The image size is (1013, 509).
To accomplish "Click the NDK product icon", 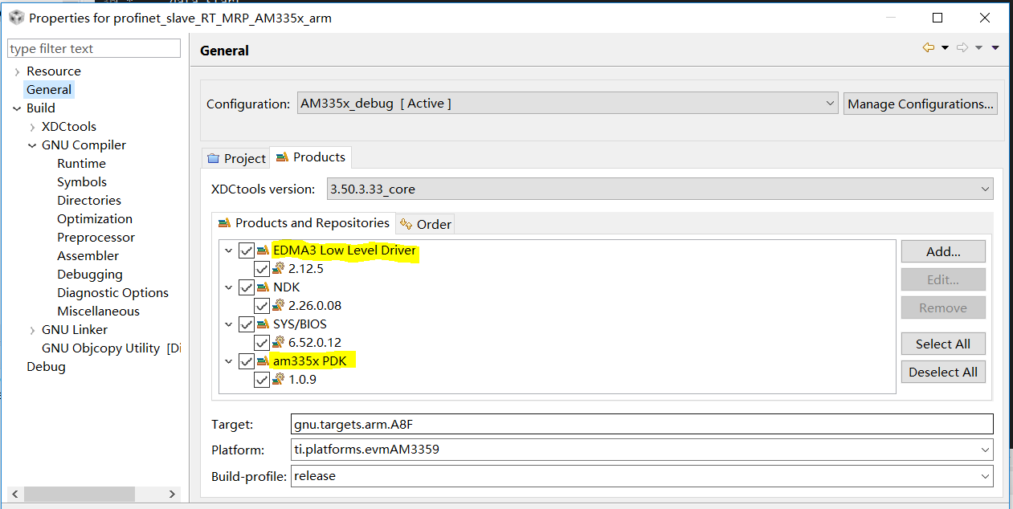I will click(x=263, y=287).
